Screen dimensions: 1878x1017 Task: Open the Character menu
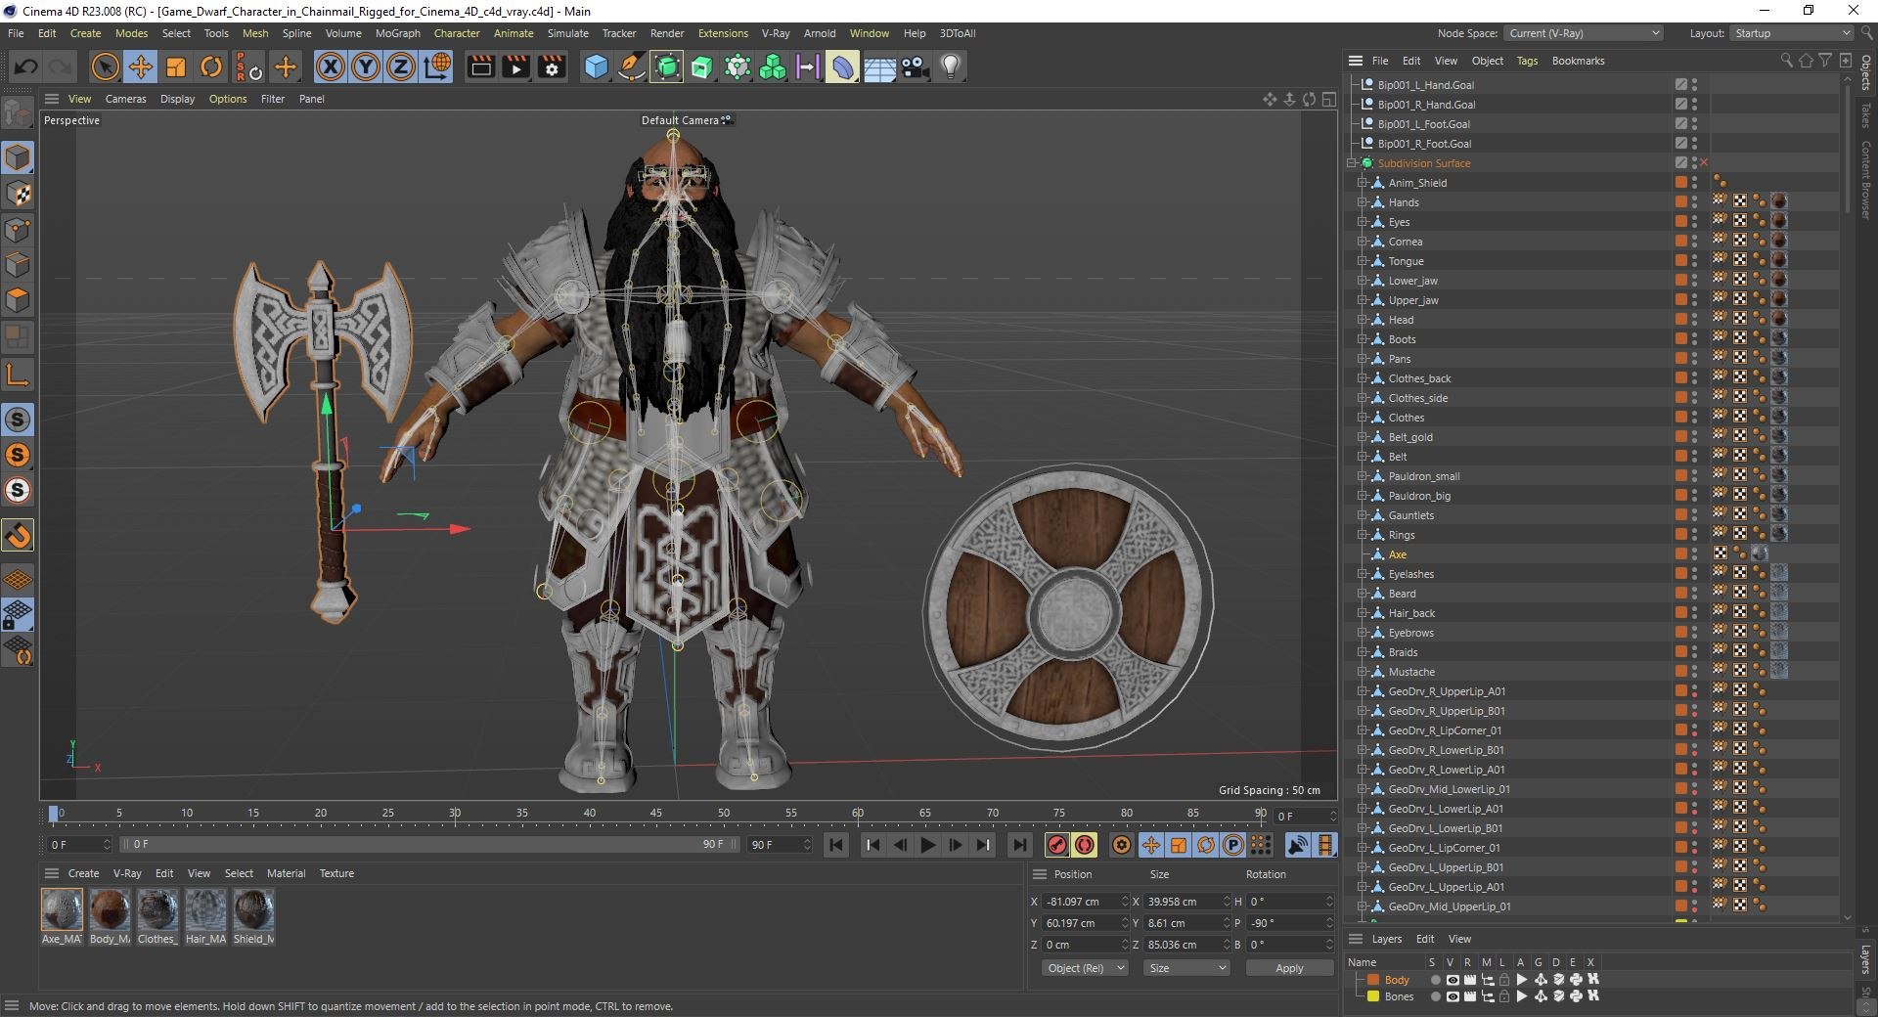(x=457, y=33)
